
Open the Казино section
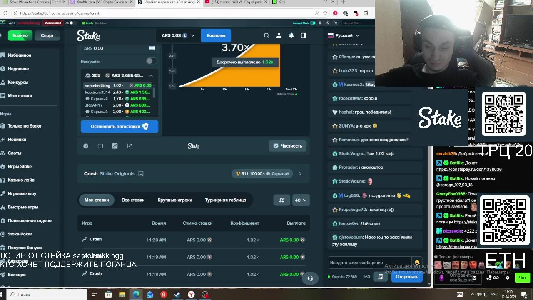pyautogui.click(x=20, y=35)
